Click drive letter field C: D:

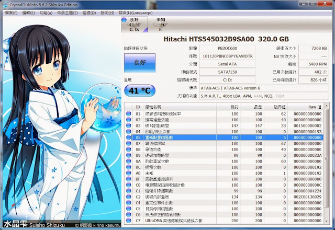tap(227, 80)
